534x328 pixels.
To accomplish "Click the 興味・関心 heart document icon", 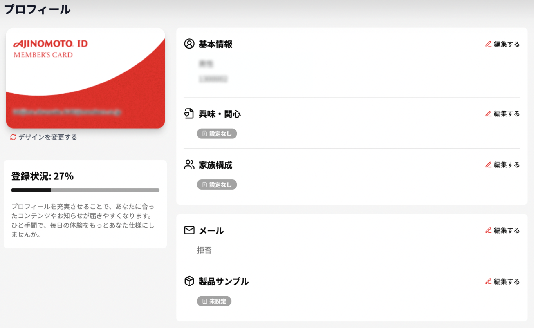I will 189,114.
